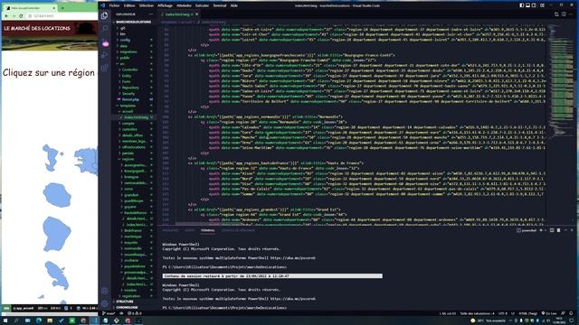Kill the terminal with the trash icon
579x325 pixels.
558,230
